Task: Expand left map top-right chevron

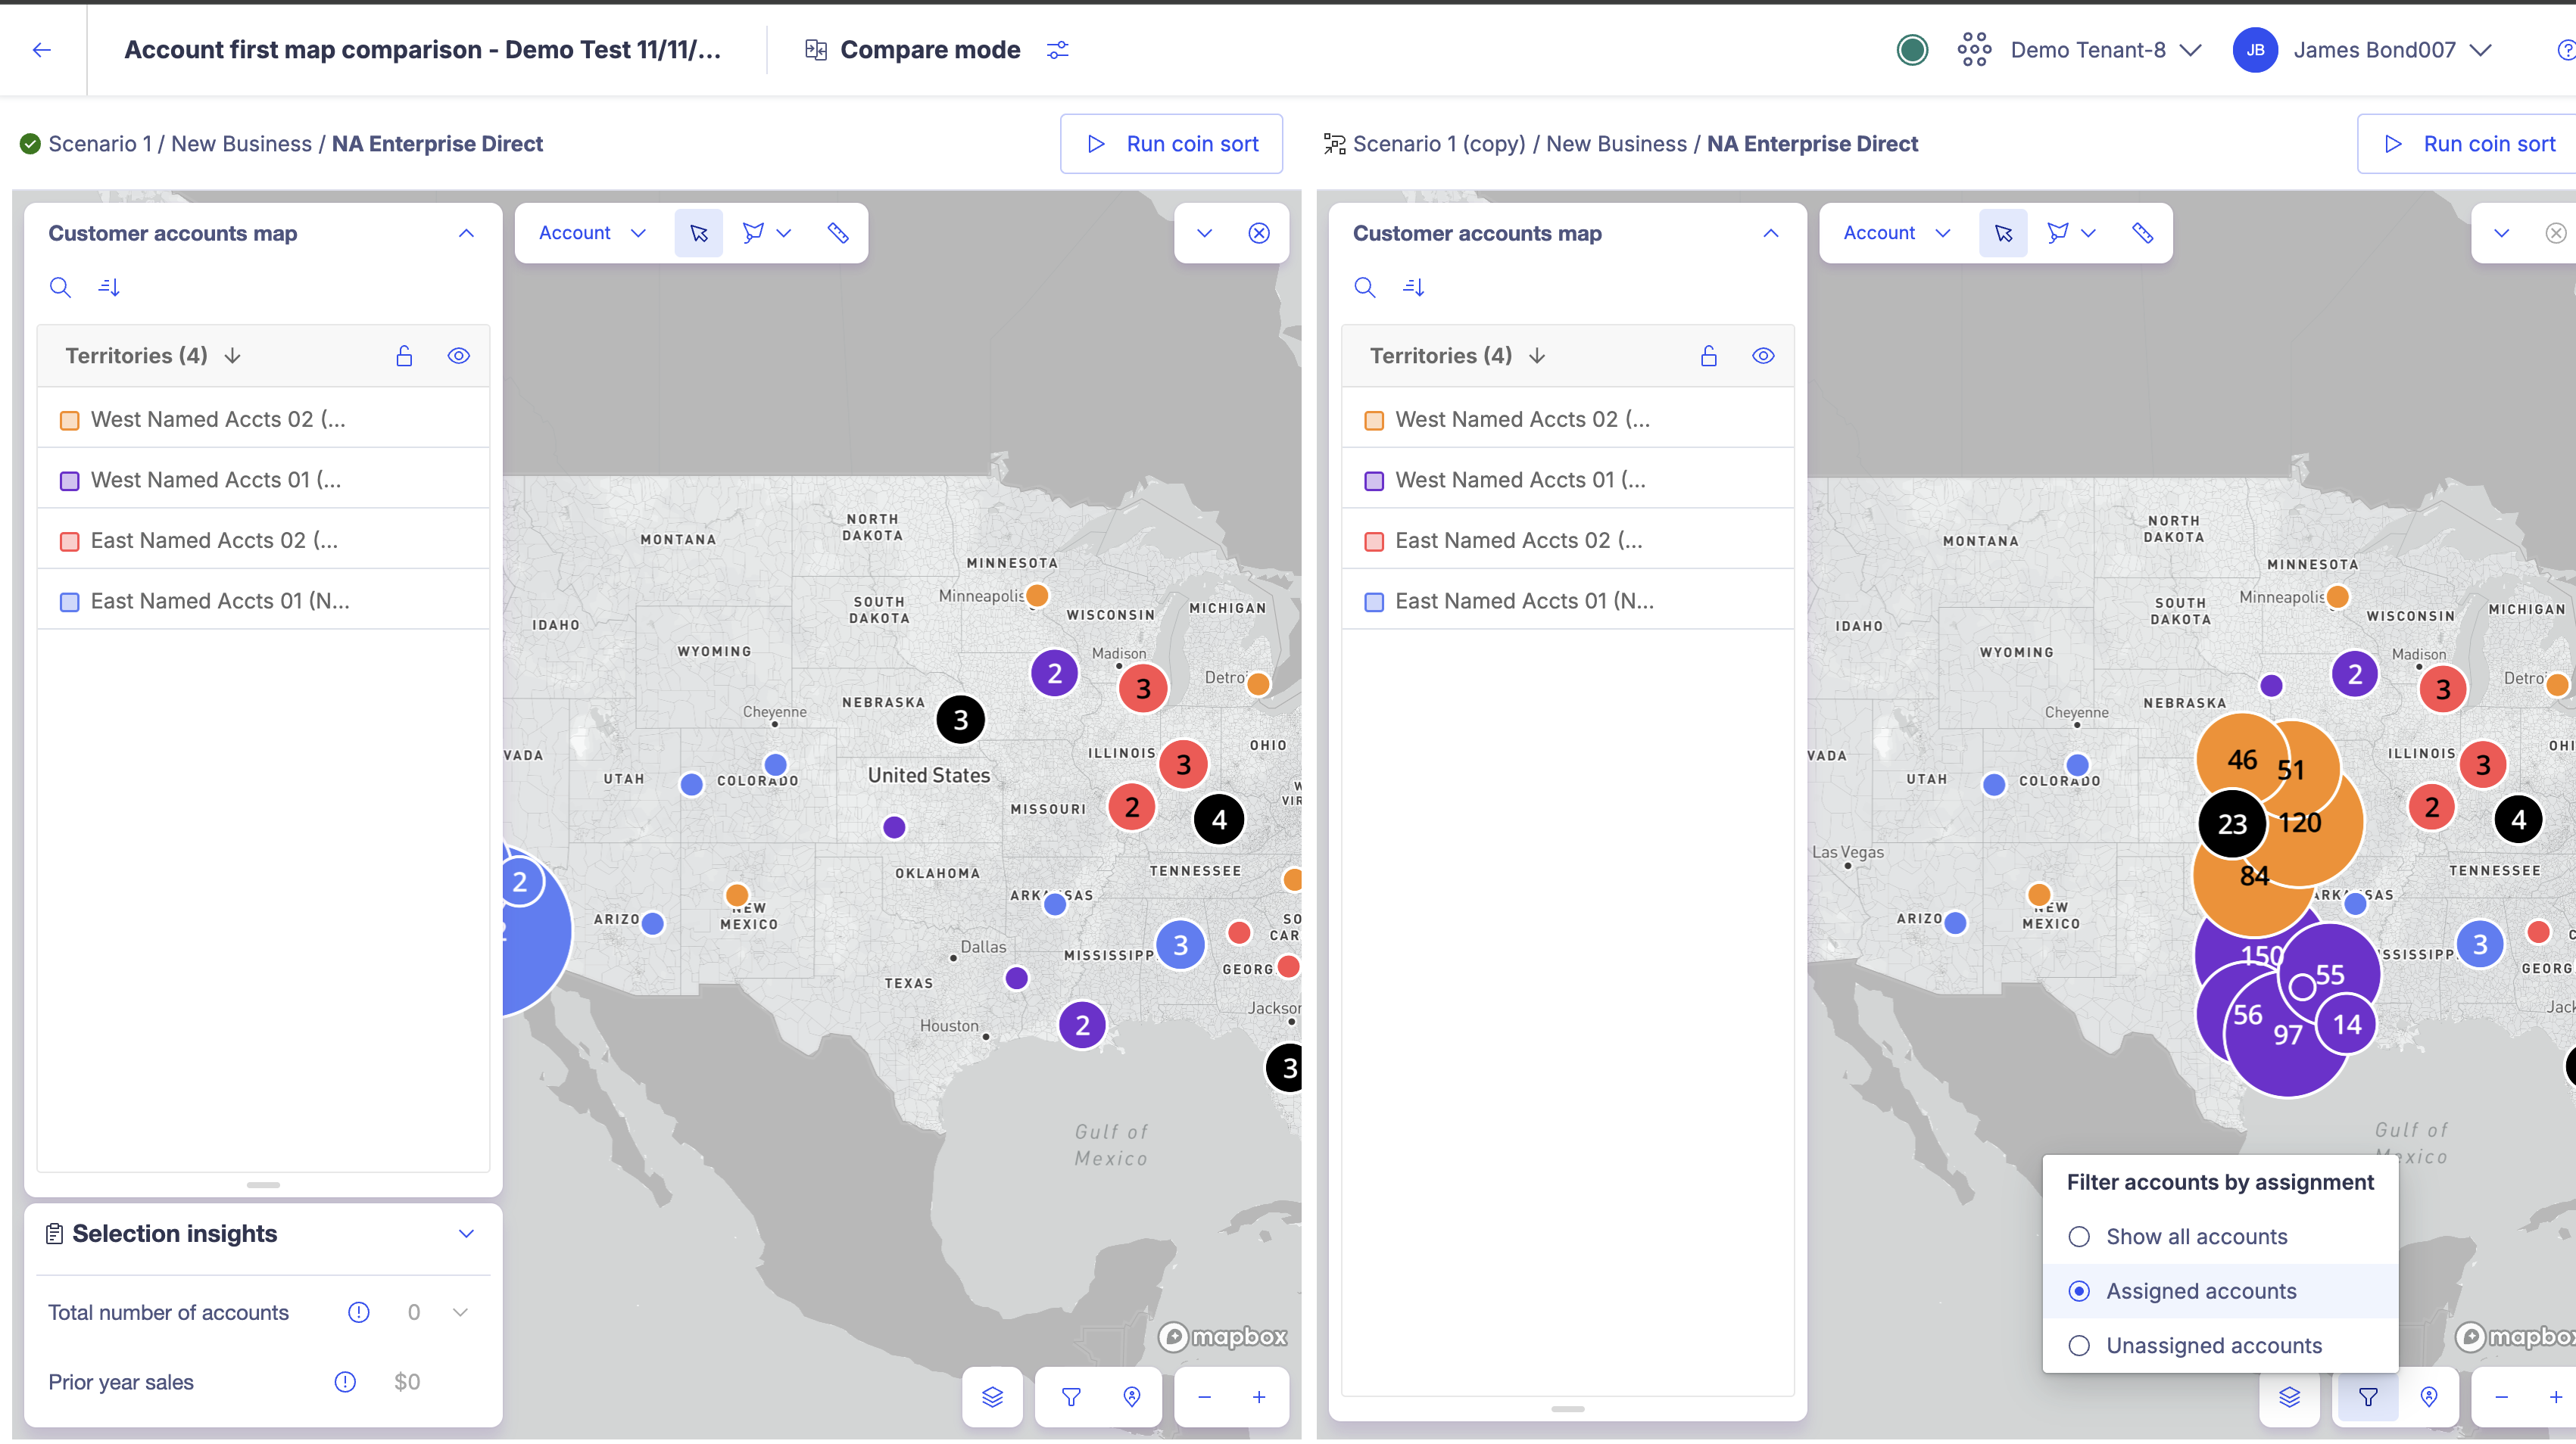Action: coord(1204,233)
